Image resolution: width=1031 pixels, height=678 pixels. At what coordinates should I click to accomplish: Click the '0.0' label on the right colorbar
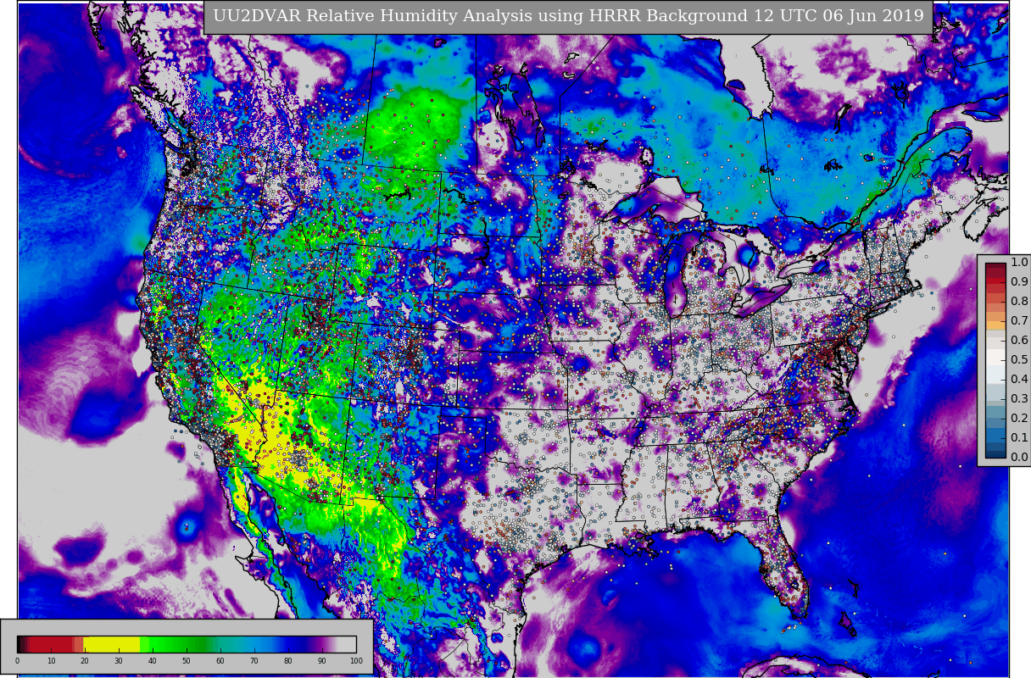1019,457
